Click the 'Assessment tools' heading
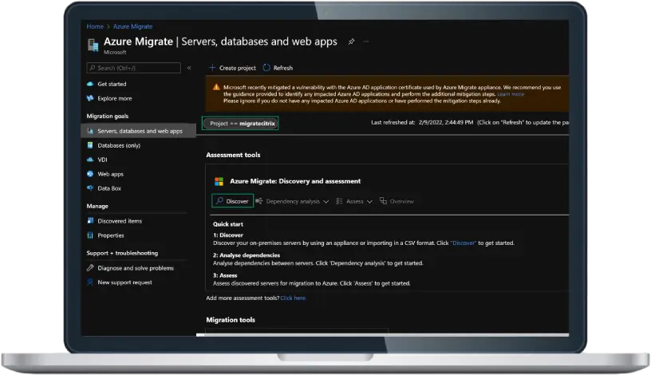The image size is (651, 375). pos(233,155)
